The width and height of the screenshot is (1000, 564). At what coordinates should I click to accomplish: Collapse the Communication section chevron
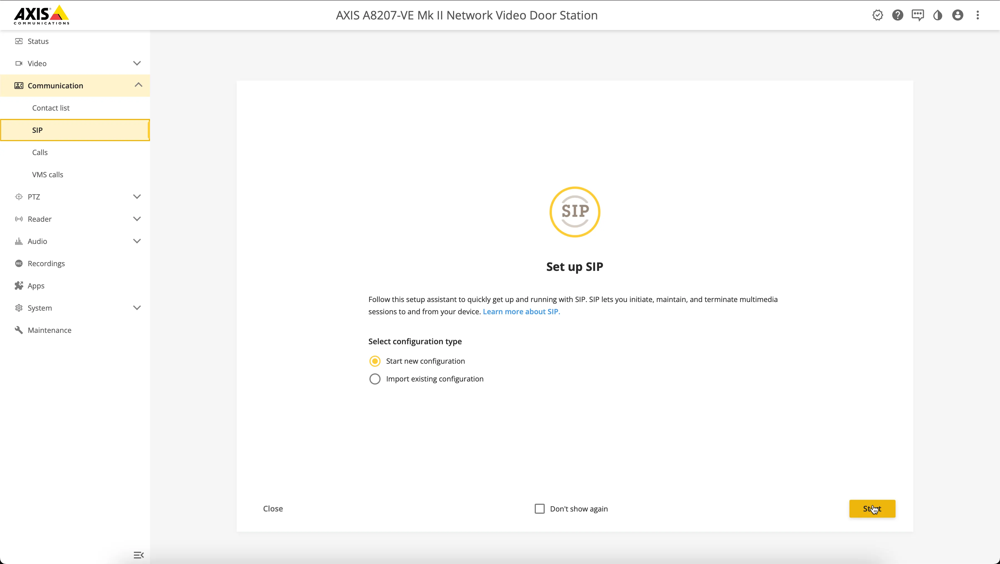(138, 85)
